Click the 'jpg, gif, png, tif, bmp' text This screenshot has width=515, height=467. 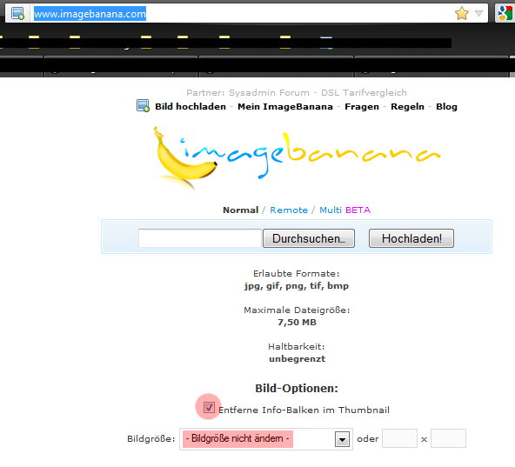click(297, 286)
